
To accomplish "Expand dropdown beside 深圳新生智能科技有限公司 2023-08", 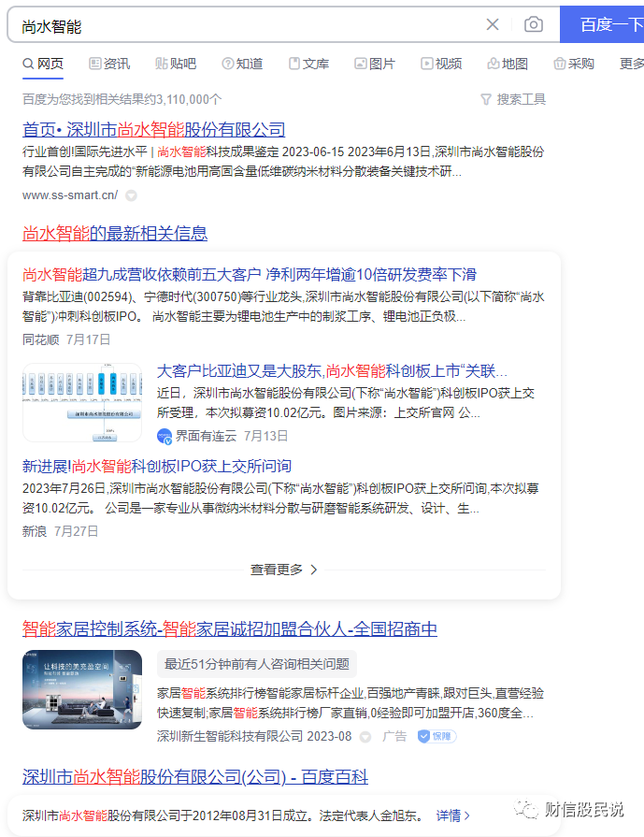I will tap(365, 737).
